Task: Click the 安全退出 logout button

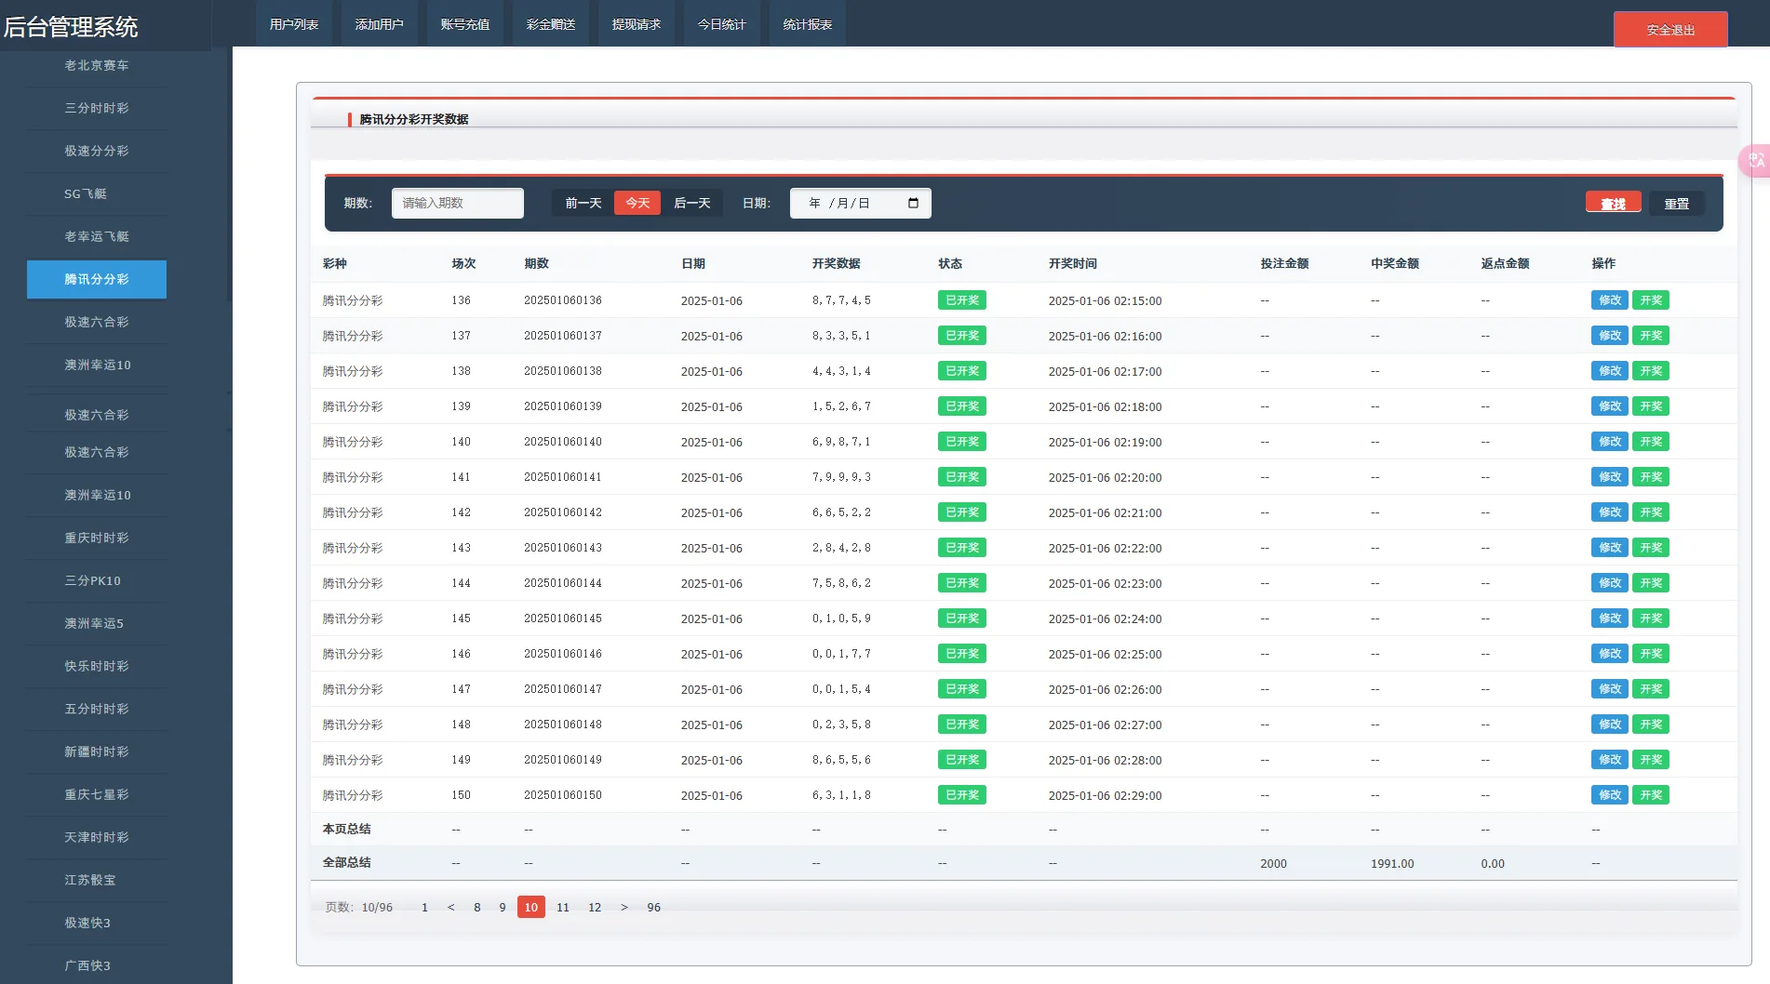Action: point(1669,30)
